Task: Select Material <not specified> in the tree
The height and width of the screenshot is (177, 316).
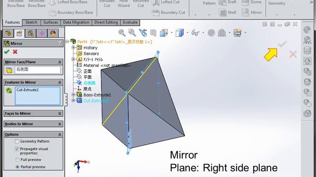Action: click(x=107, y=65)
